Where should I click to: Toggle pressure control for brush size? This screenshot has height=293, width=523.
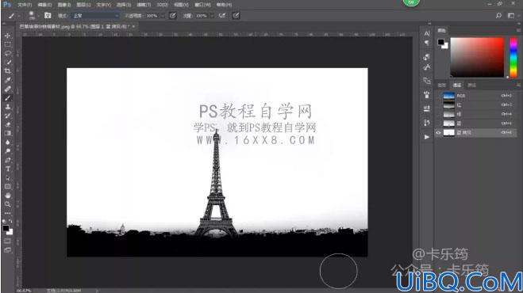tap(236, 15)
